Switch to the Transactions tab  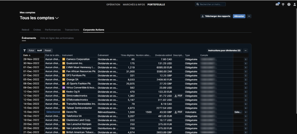tap(72, 30)
